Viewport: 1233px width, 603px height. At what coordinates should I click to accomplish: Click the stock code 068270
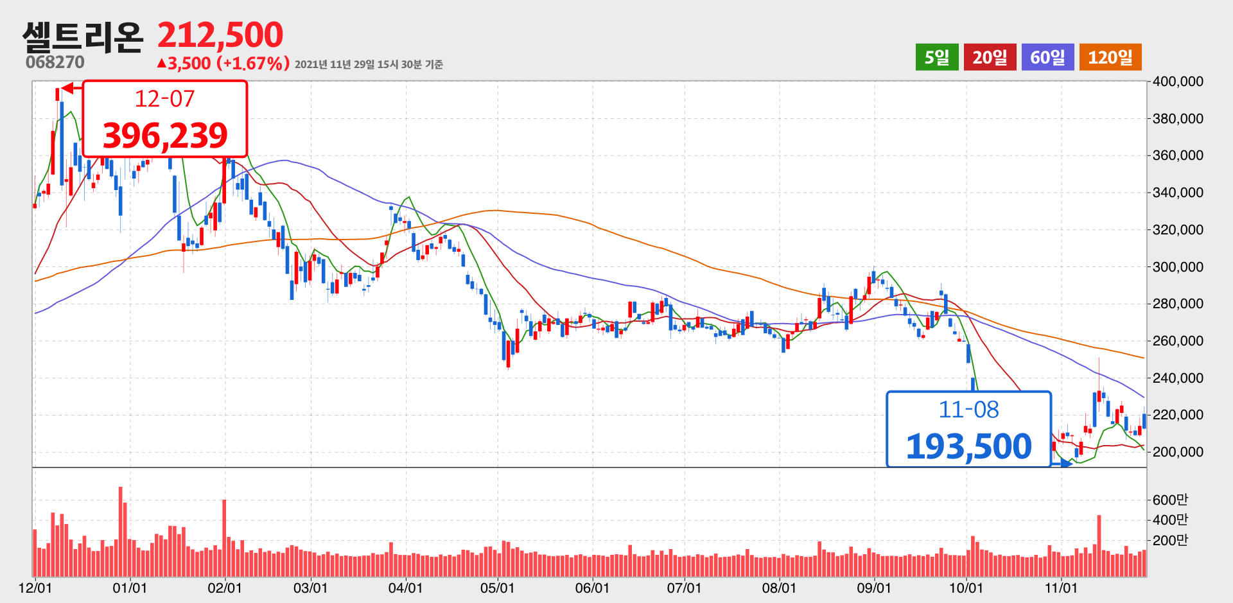pos(55,62)
